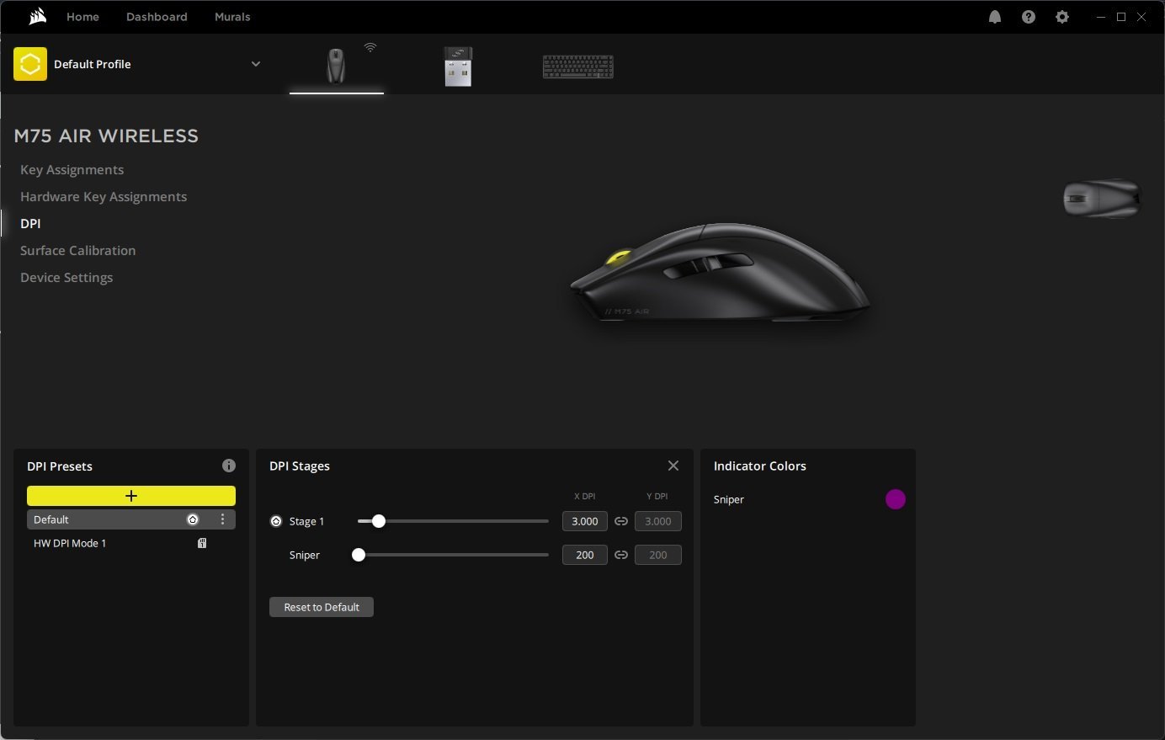Click the Sniper label in DPI Stages
This screenshot has width=1165, height=740.
tap(305, 555)
